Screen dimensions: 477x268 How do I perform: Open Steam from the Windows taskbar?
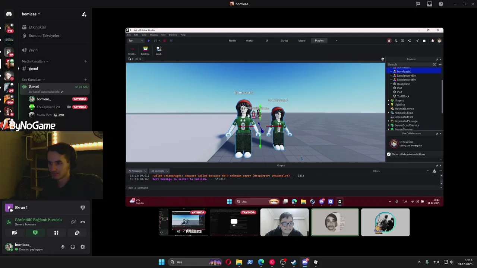[x=294, y=262]
